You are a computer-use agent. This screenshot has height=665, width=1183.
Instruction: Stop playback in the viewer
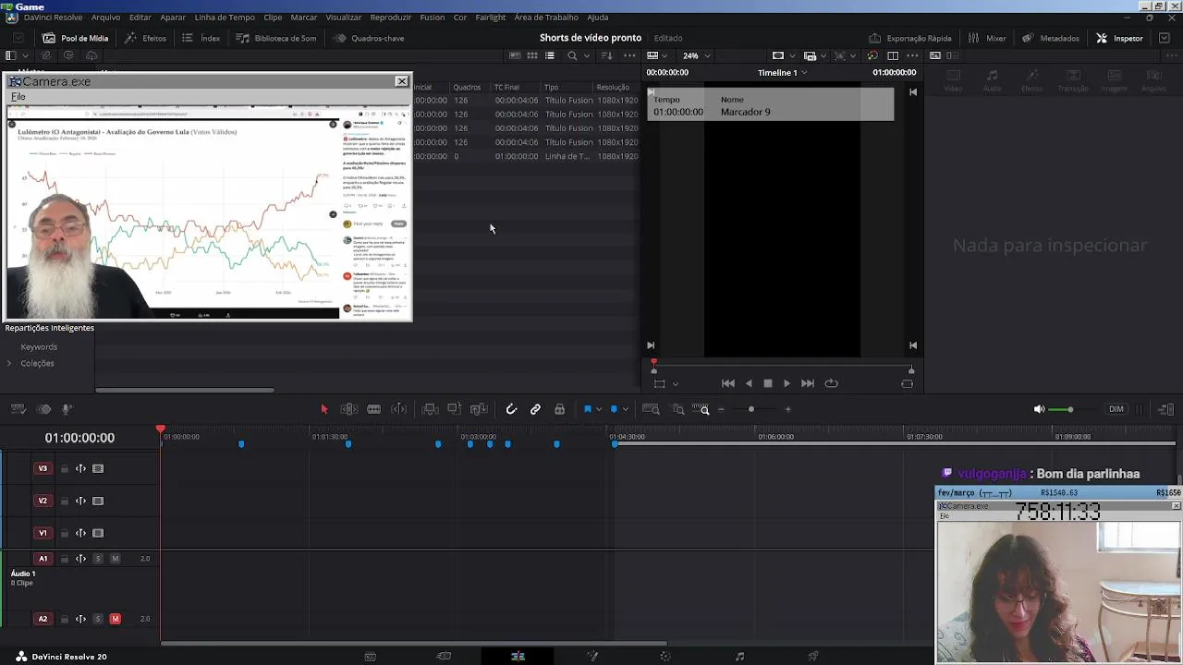767,383
